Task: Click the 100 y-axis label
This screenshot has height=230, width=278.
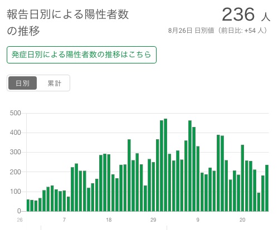Action: tap(16, 192)
